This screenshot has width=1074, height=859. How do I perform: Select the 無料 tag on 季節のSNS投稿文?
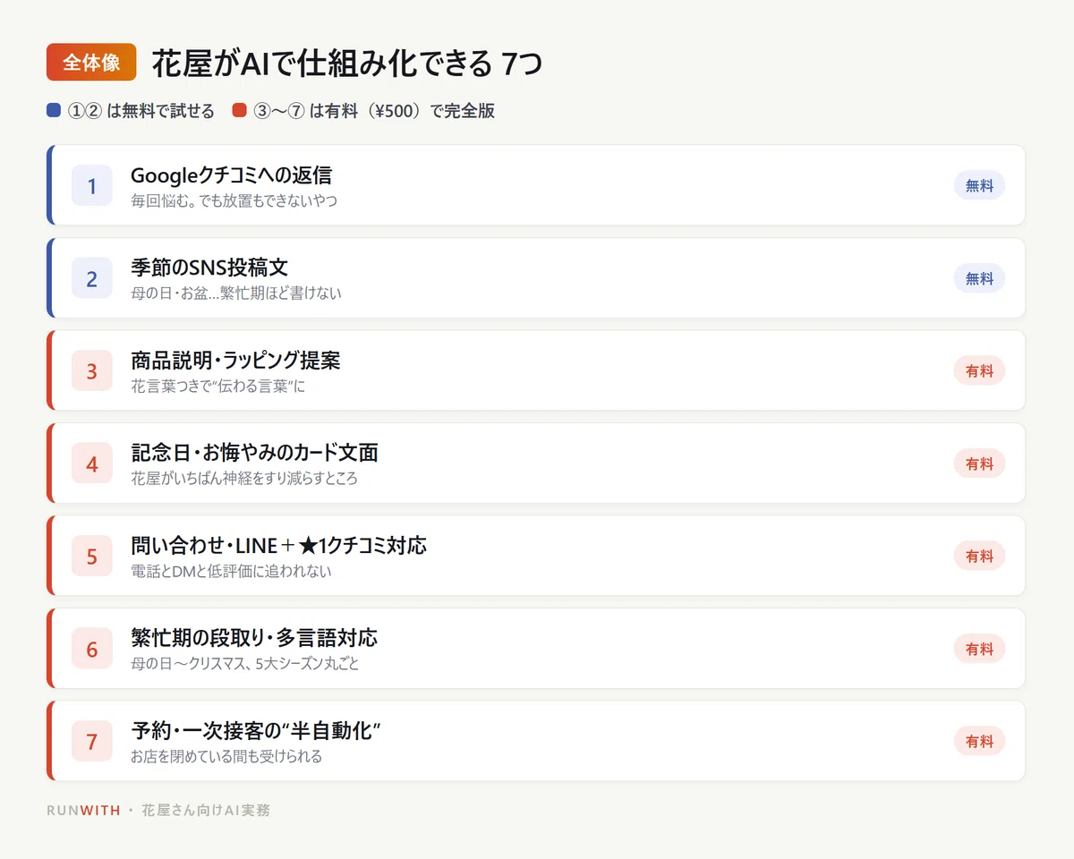click(979, 278)
